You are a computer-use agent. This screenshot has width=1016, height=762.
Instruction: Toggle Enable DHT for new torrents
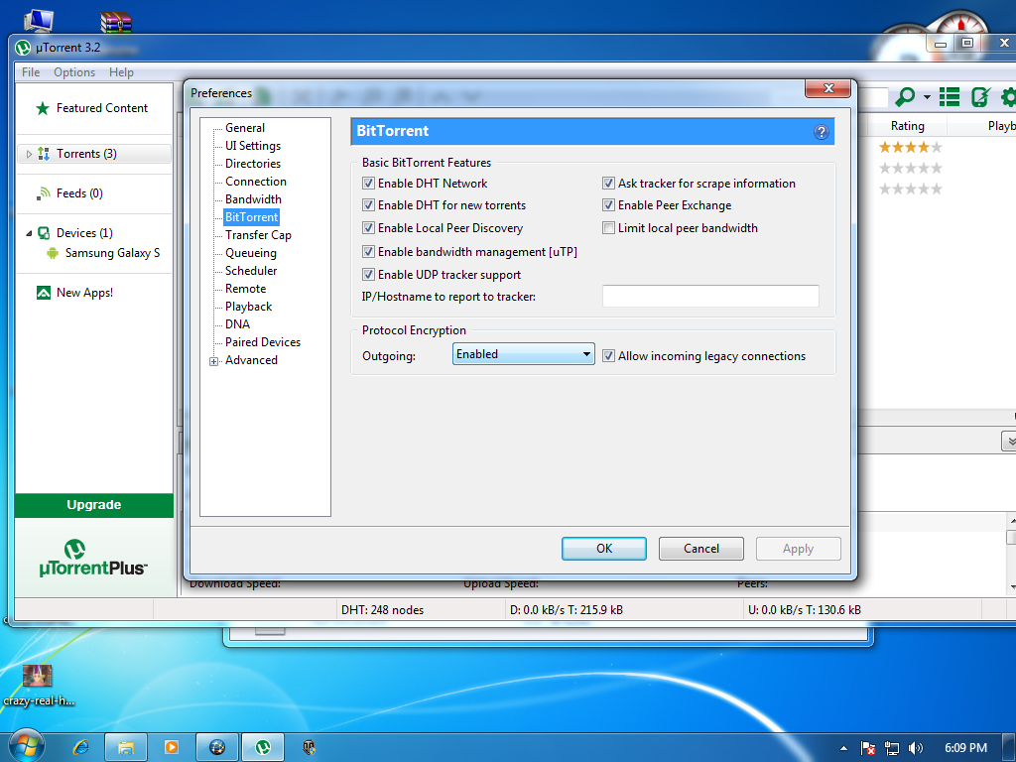[368, 205]
